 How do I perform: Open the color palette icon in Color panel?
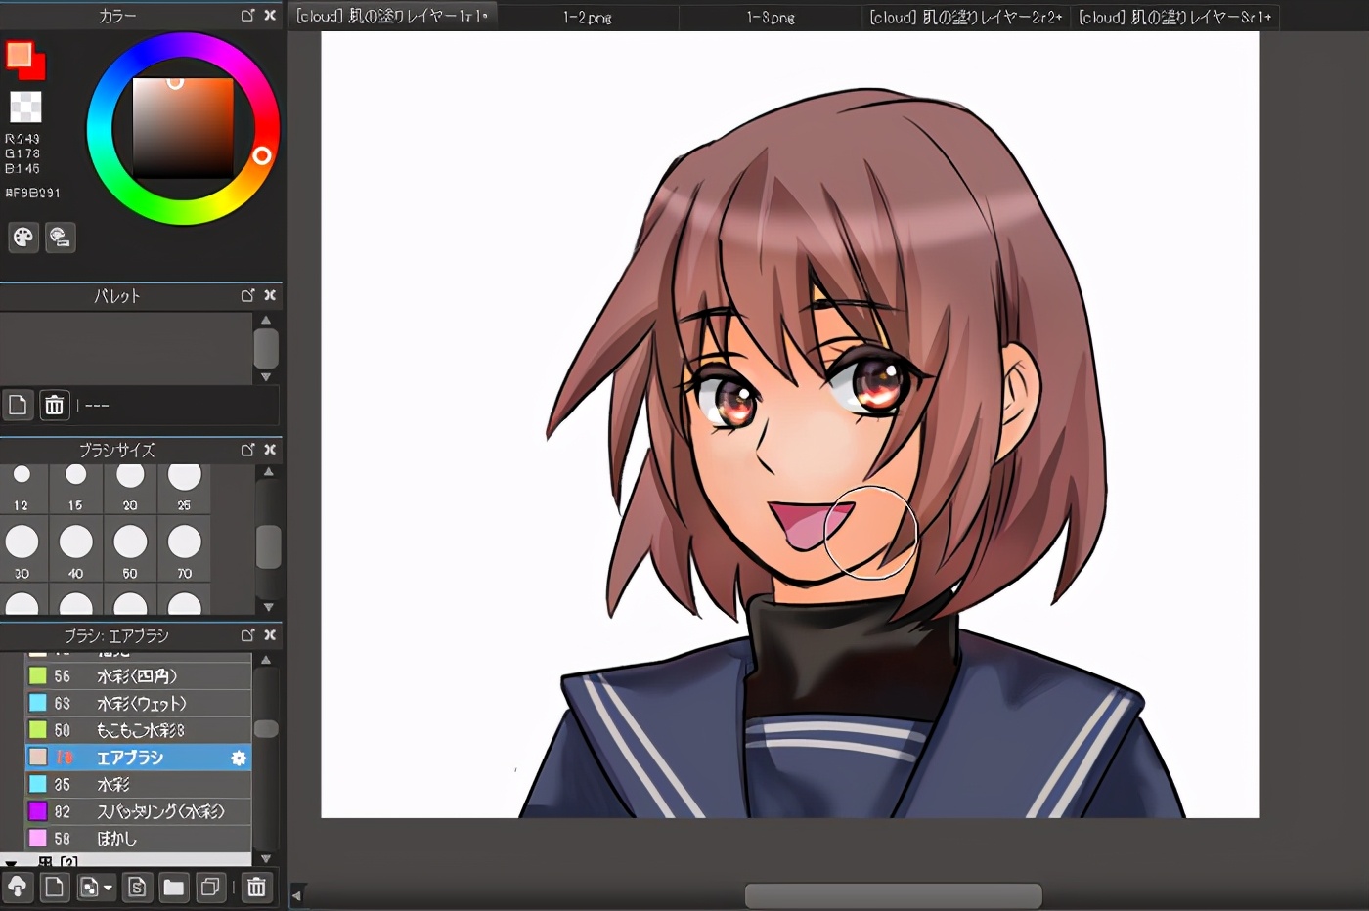pos(23,238)
